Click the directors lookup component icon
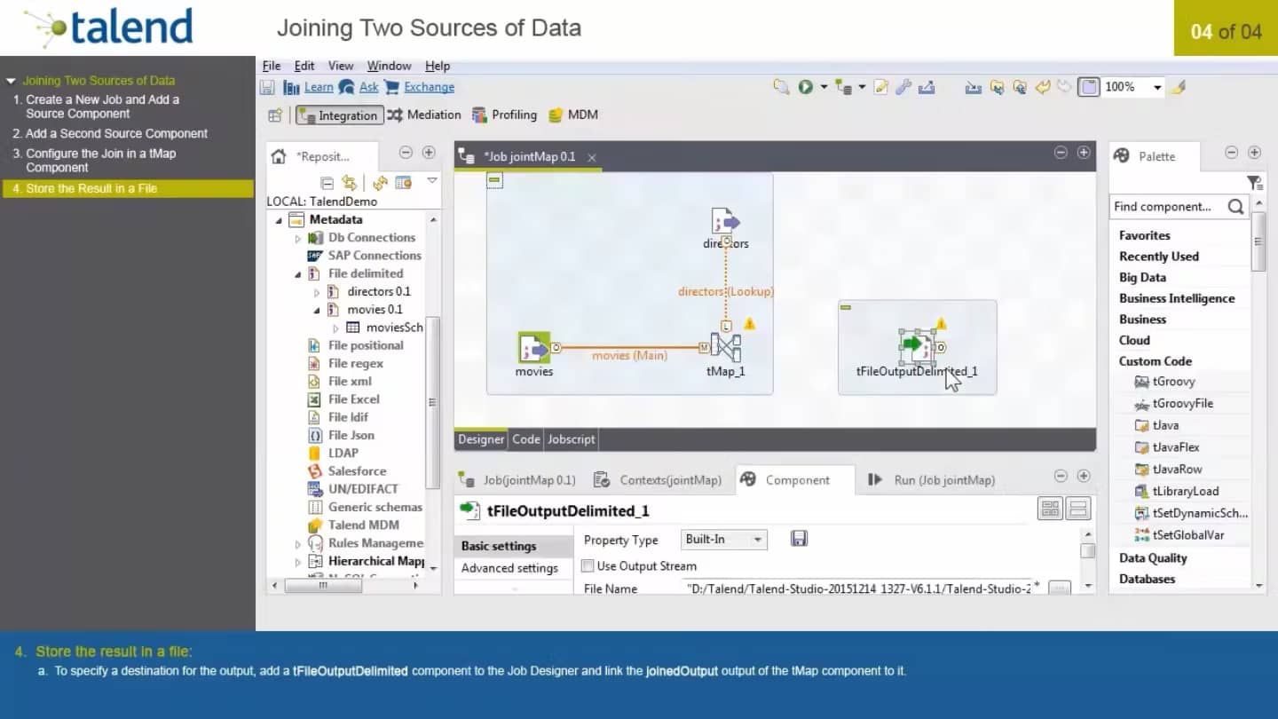Screen dimensions: 1278x719 click(725, 222)
